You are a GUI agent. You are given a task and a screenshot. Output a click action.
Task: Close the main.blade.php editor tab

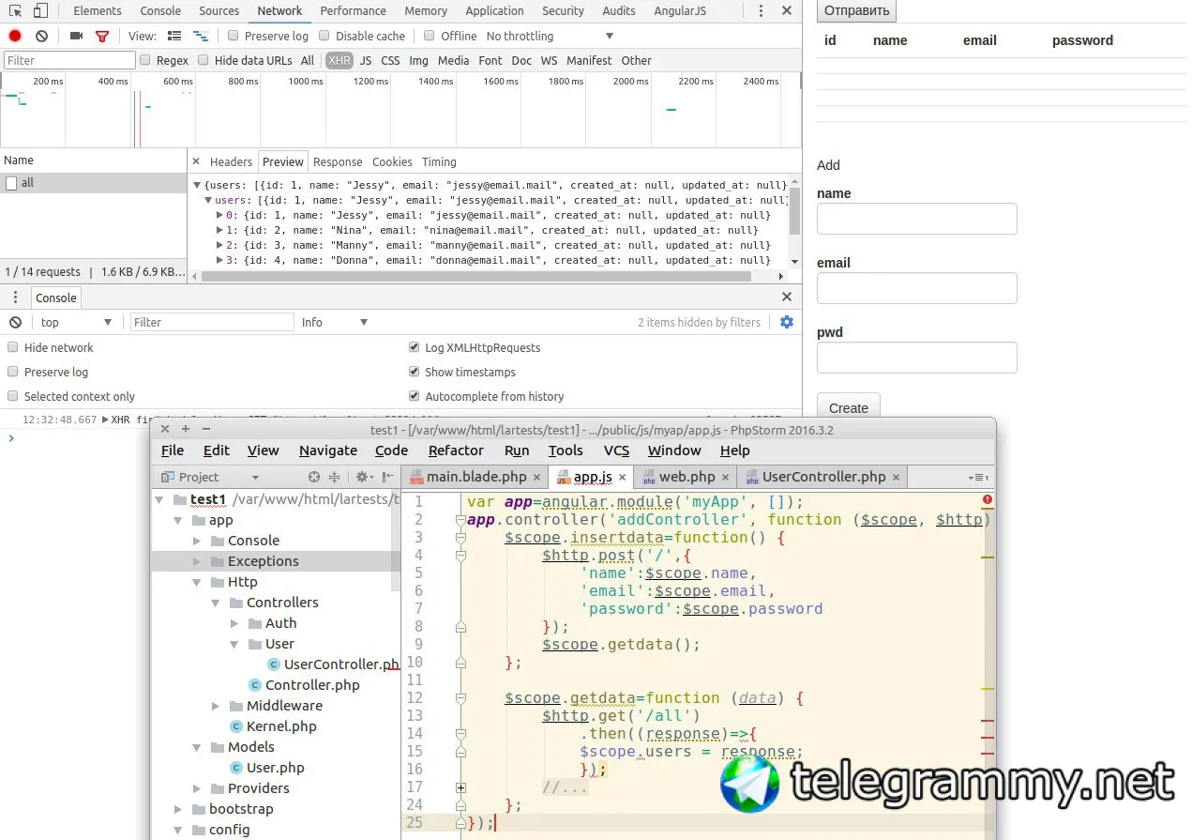click(x=536, y=478)
